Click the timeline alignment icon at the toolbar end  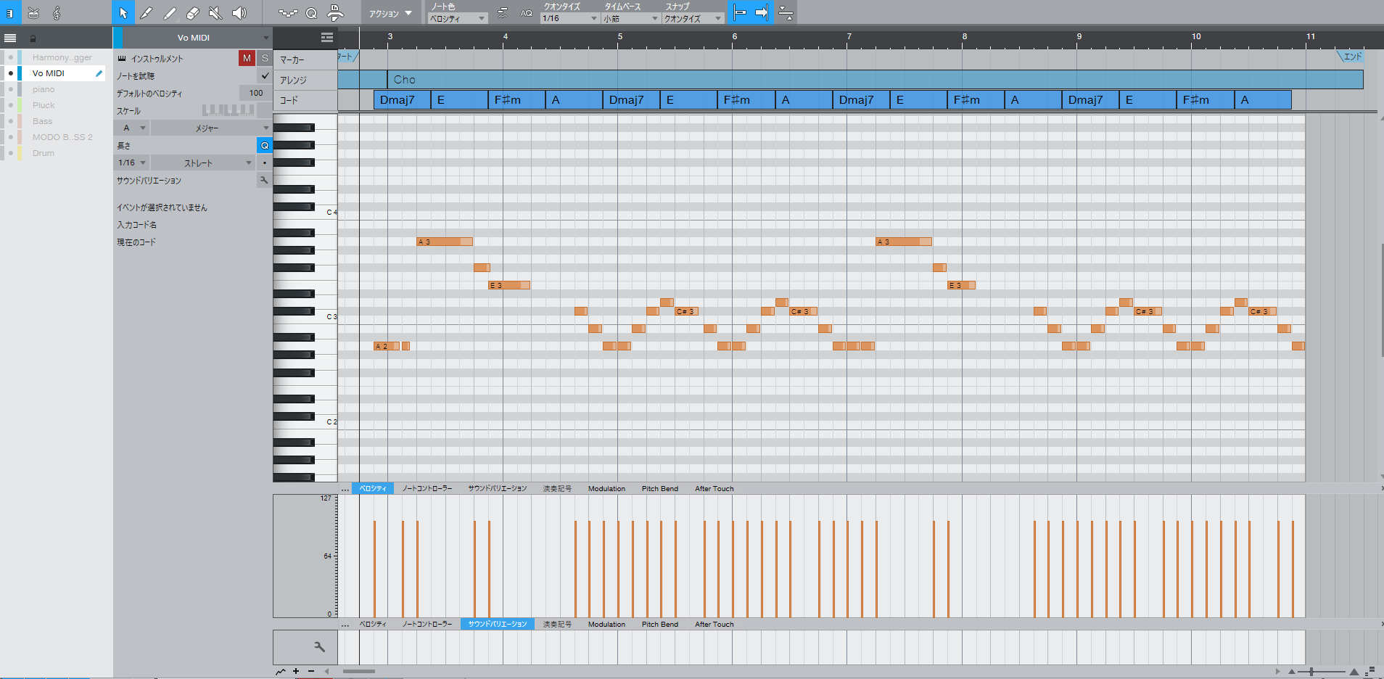pos(786,12)
